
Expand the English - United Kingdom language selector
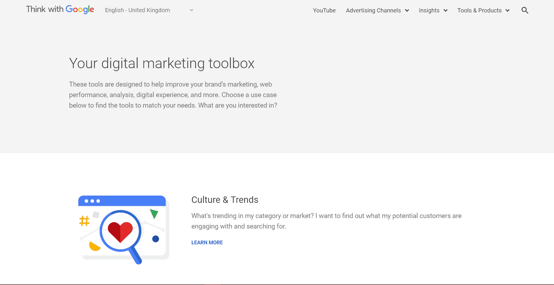(x=149, y=10)
